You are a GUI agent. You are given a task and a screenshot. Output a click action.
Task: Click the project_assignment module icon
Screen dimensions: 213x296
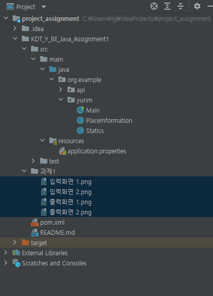coord(16,19)
